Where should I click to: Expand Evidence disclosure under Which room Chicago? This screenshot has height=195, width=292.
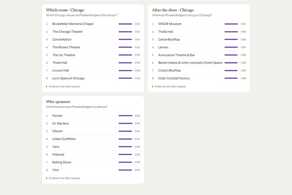click(x=63, y=86)
